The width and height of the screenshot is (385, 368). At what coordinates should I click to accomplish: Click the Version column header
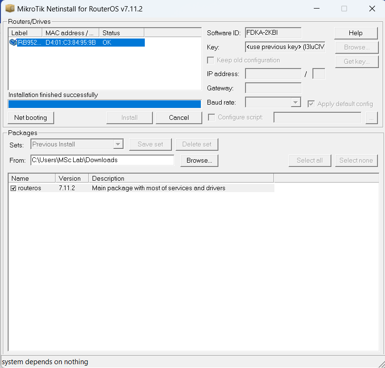point(72,178)
